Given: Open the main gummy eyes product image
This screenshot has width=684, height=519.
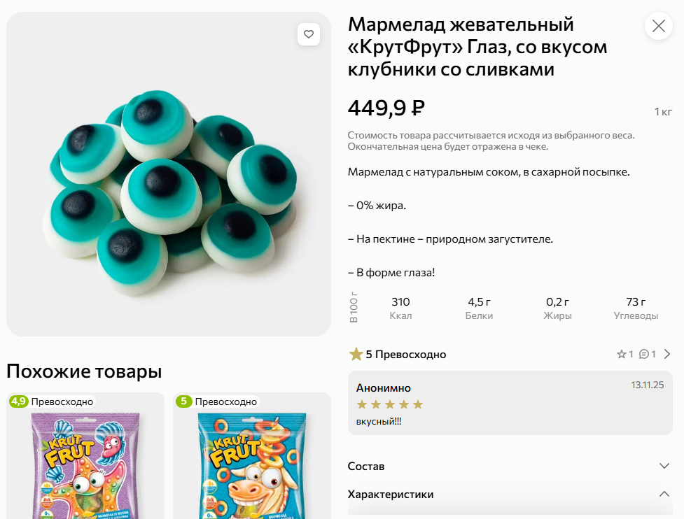Looking at the screenshot, I should pos(169,175).
